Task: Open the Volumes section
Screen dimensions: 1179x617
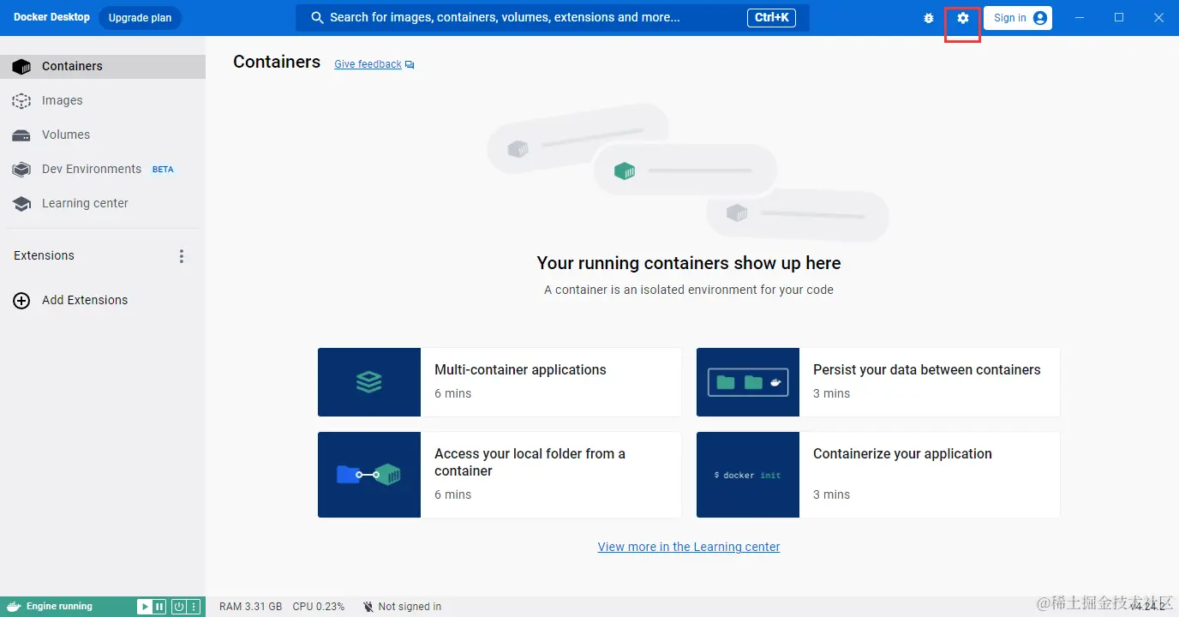Action: pyautogui.click(x=103, y=135)
